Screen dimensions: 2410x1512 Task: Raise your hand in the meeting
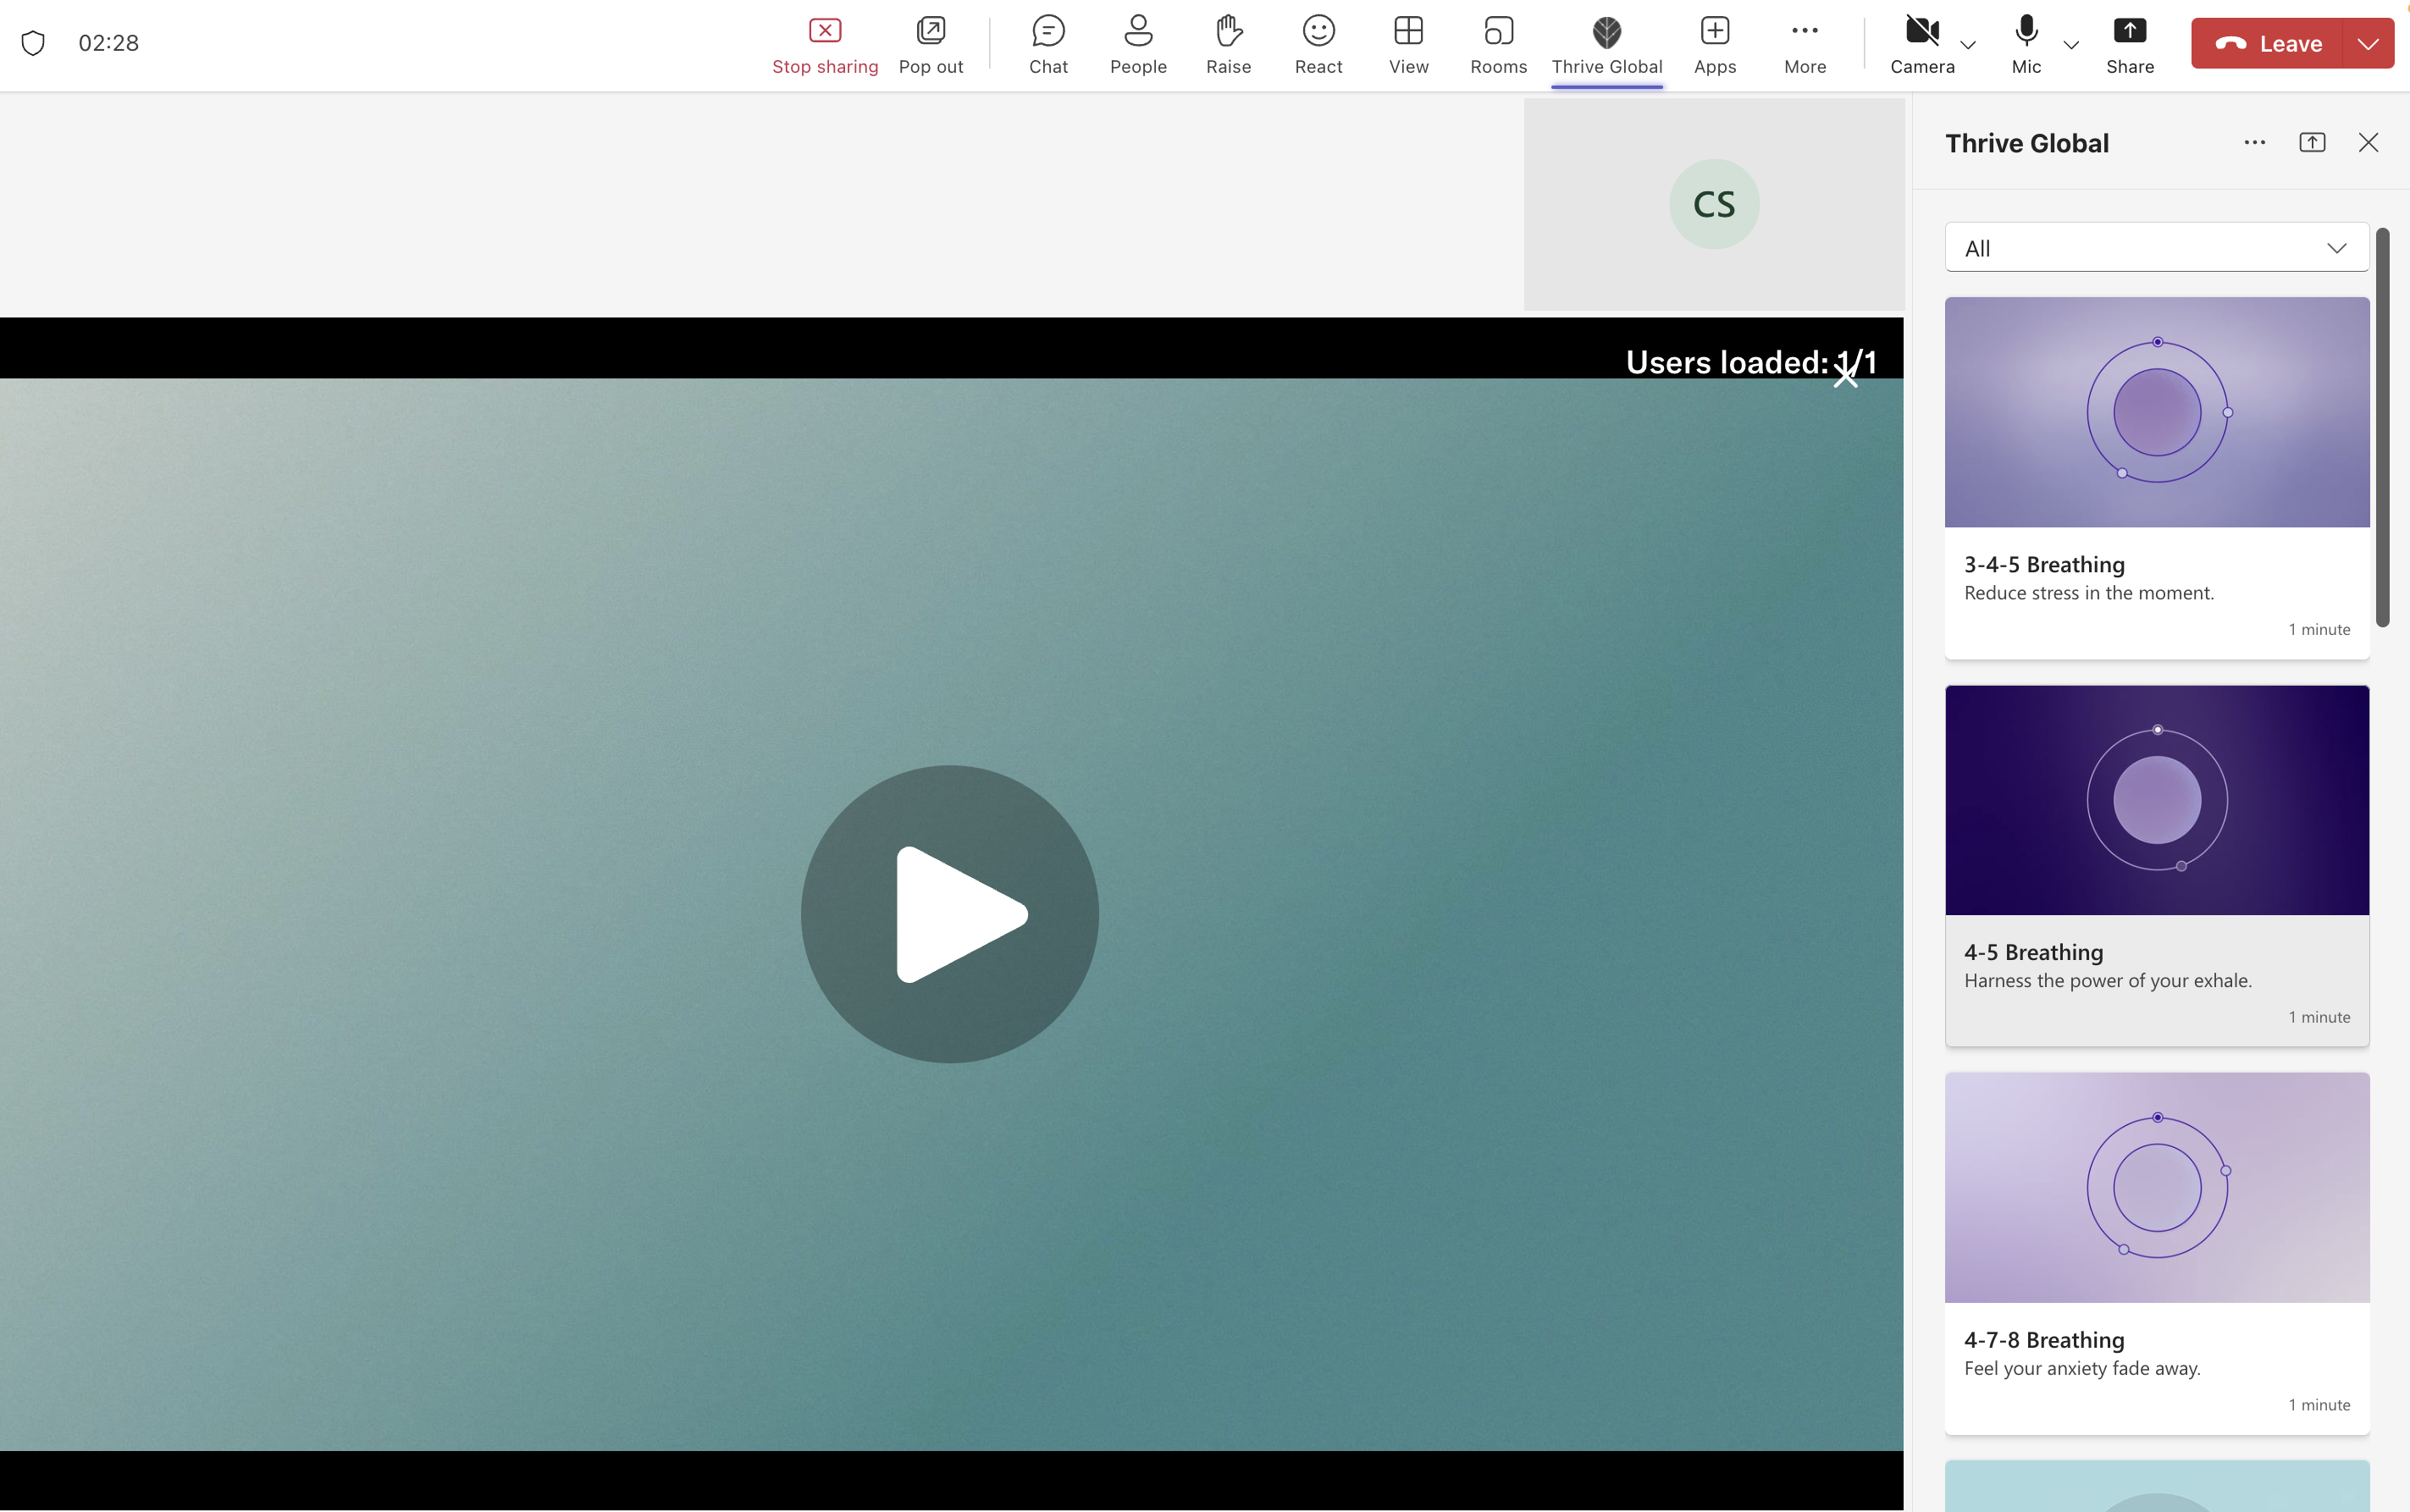pos(1228,45)
